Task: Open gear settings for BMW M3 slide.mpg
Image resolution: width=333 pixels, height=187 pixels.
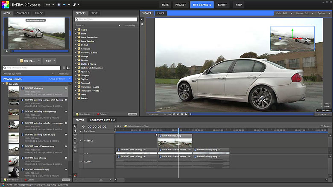Action: 66,88
